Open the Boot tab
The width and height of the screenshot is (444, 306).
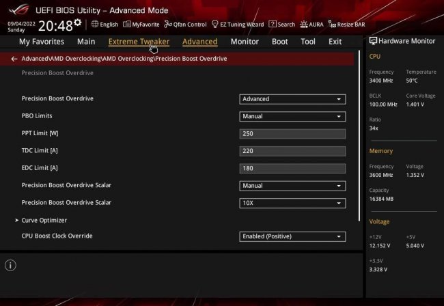(x=280, y=42)
